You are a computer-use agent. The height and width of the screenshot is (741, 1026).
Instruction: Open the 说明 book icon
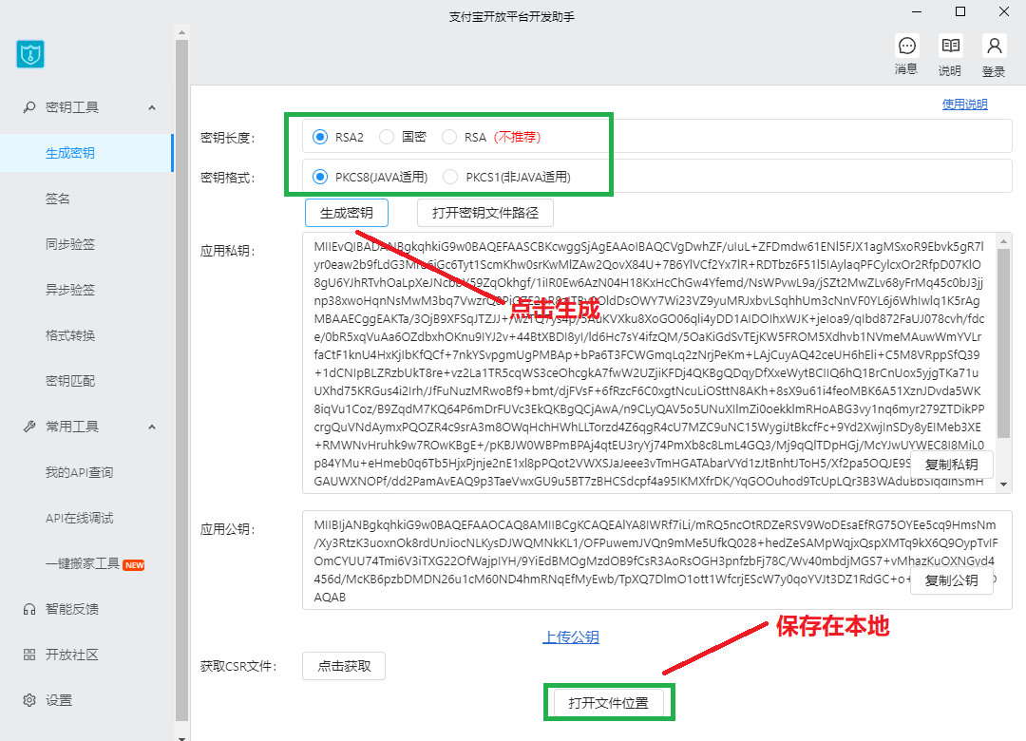point(950,46)
